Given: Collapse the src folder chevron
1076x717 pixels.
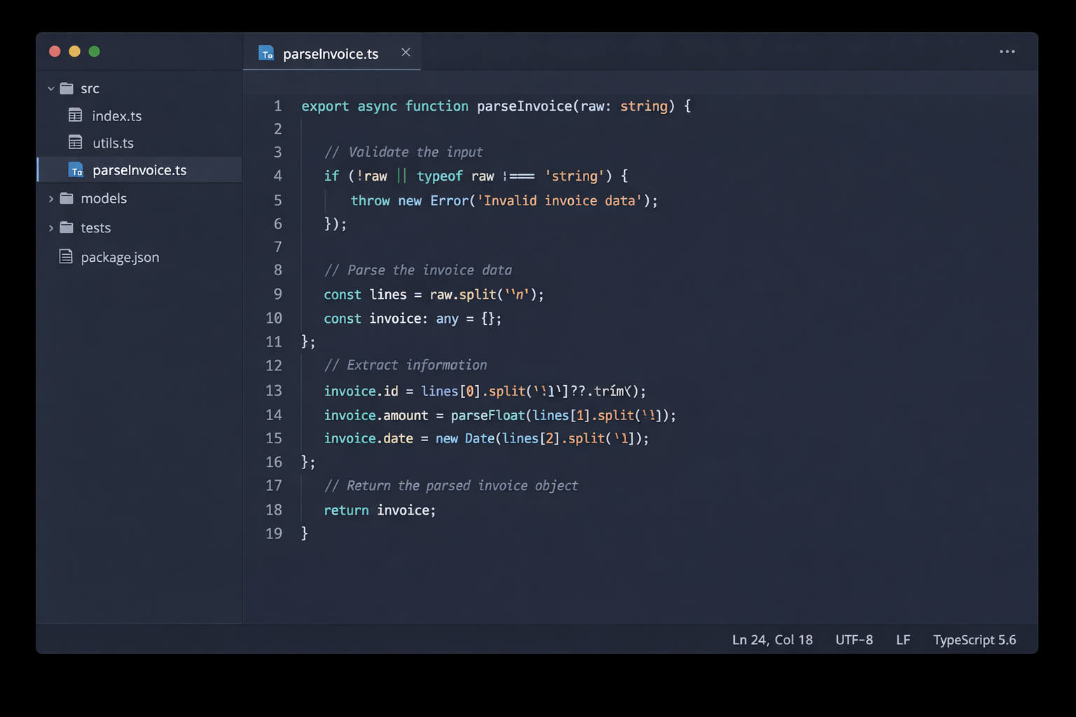Looking at the screenshot, I should (x=51, y=89).
